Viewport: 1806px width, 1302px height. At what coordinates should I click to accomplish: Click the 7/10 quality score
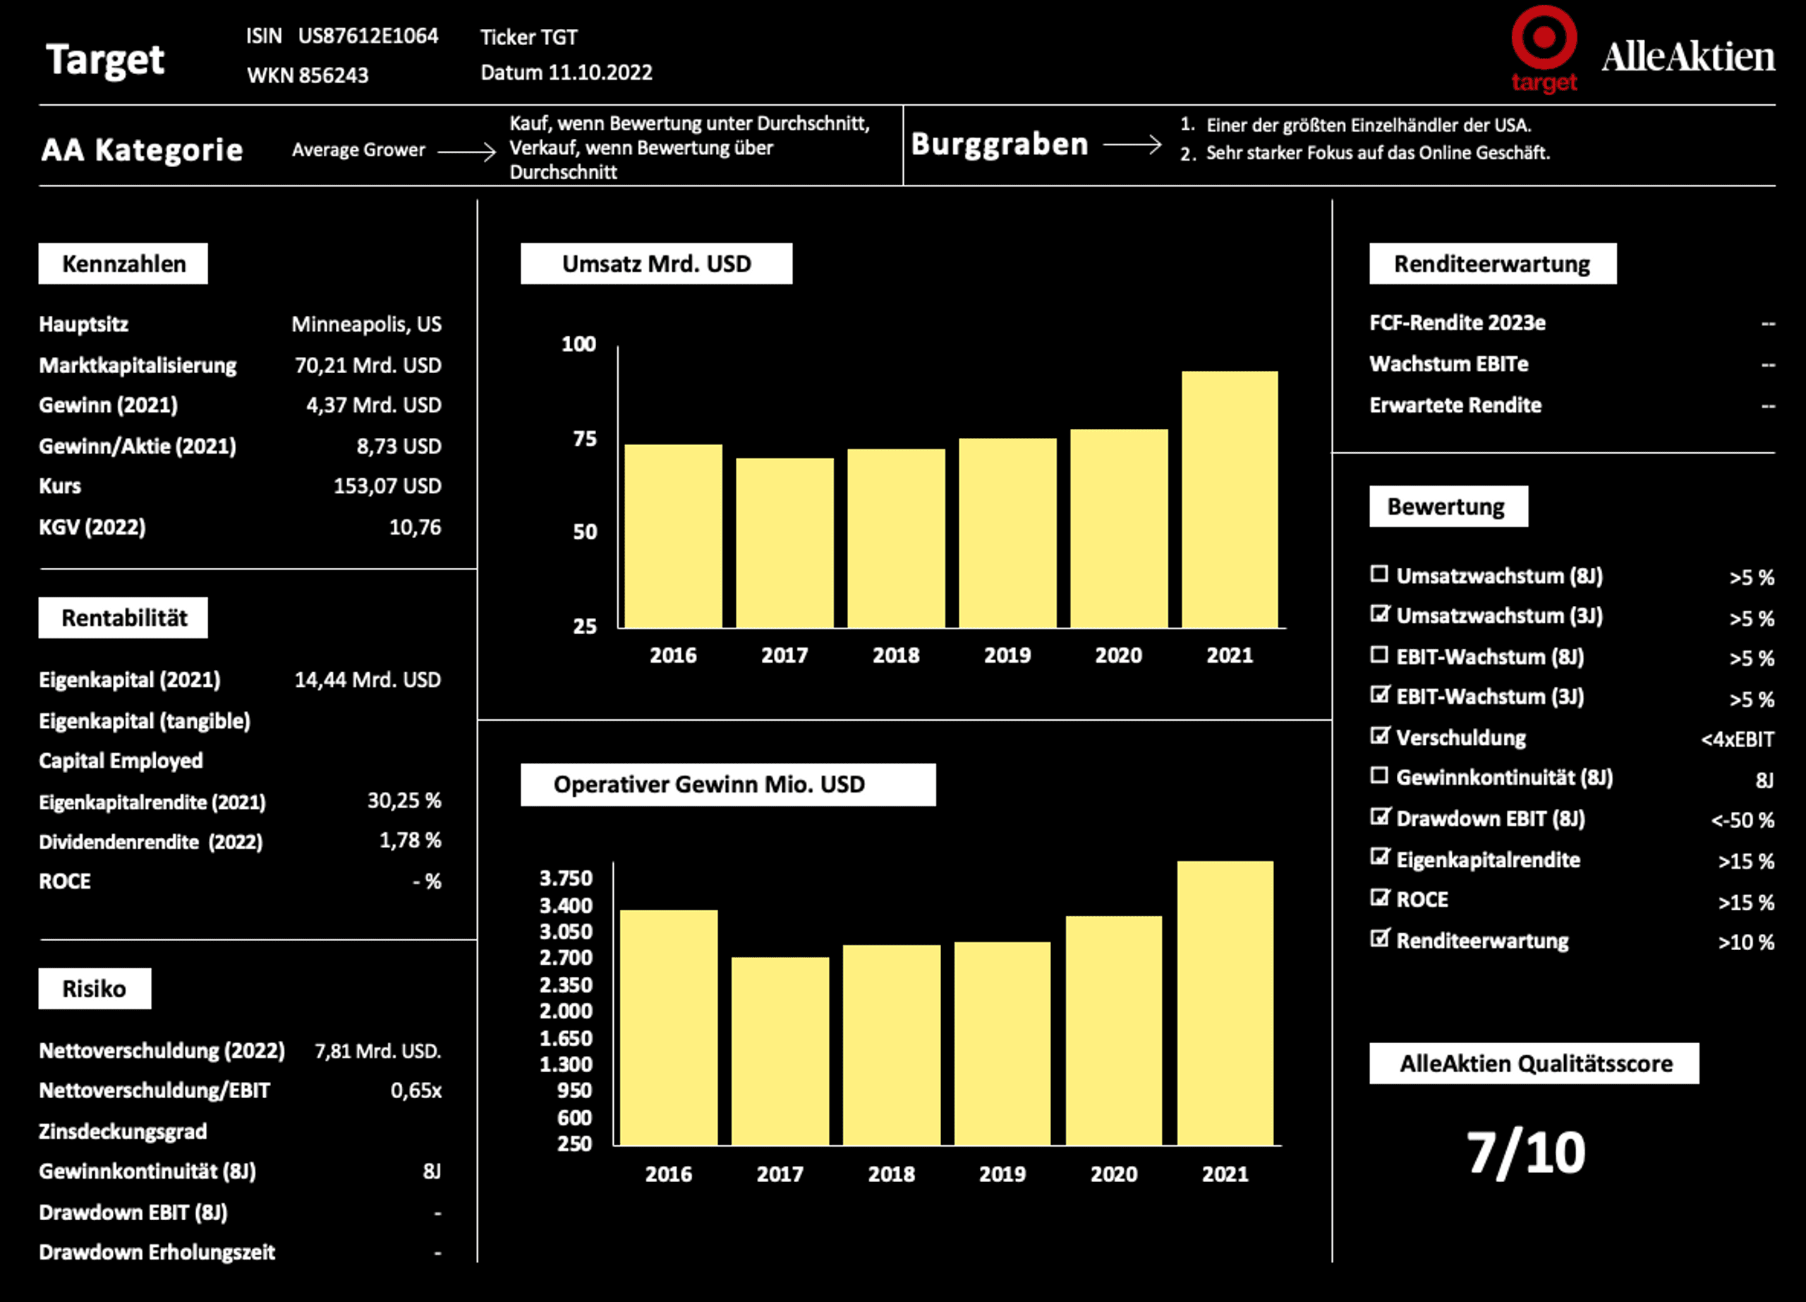pos(1526,1152)
